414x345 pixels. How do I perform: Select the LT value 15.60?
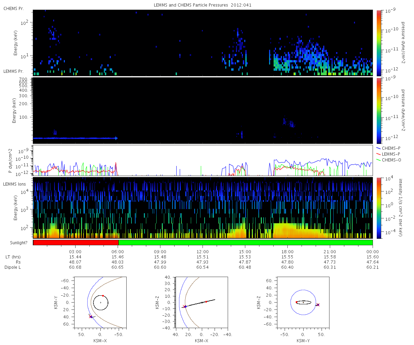[x=373, y=257]
